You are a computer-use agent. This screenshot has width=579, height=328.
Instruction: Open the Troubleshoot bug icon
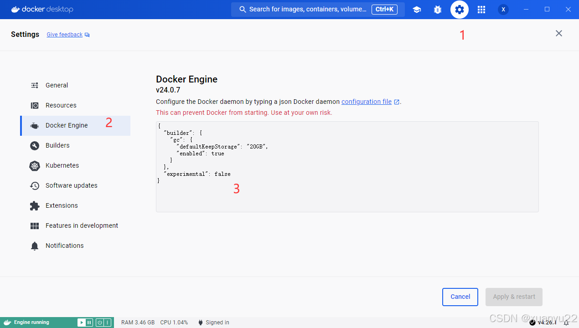click(438, 10)
